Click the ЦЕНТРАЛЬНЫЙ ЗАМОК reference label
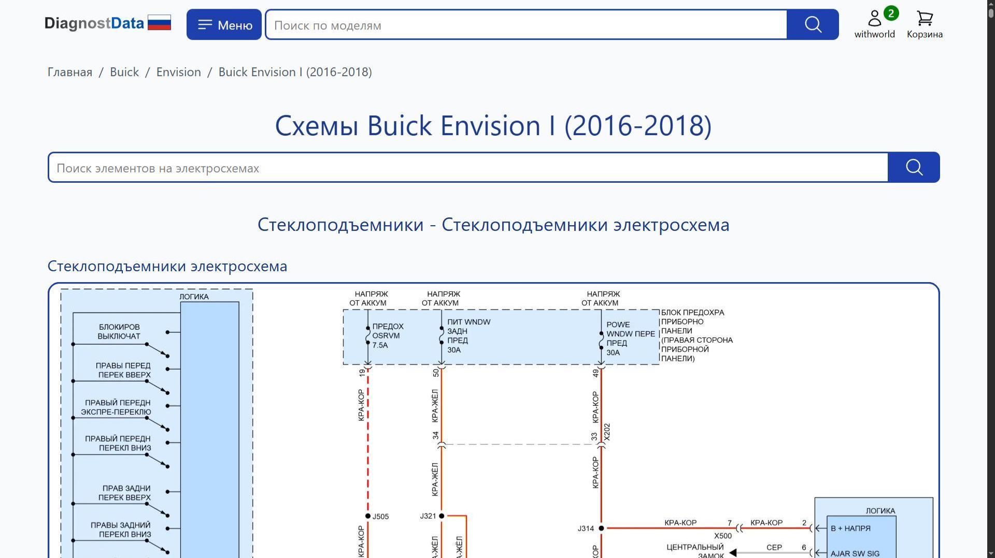995x558 pixels. click(x=695, y=551)
